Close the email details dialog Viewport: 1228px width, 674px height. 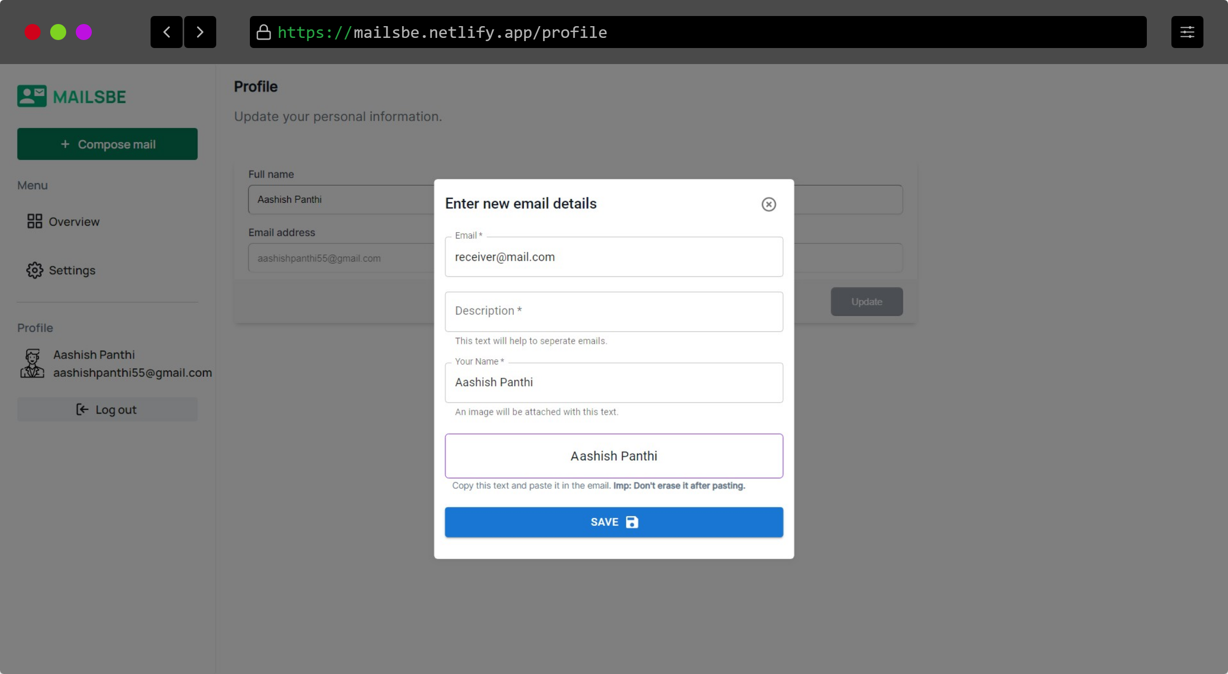(x=768, y=204)
